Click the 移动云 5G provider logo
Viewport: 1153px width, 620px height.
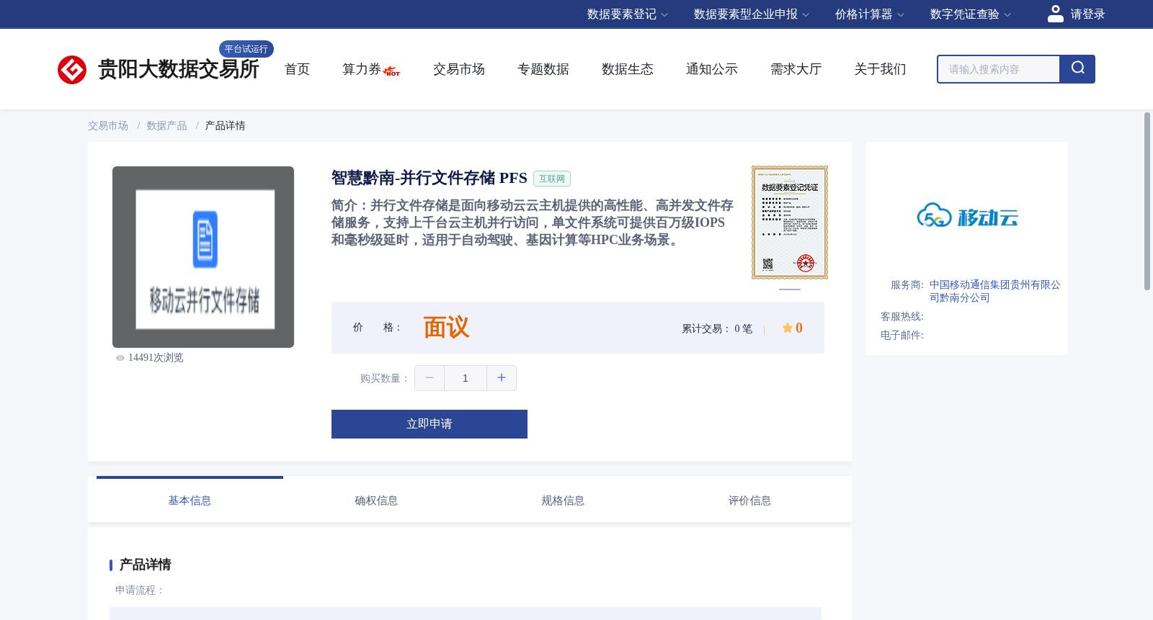coord(967,215)
